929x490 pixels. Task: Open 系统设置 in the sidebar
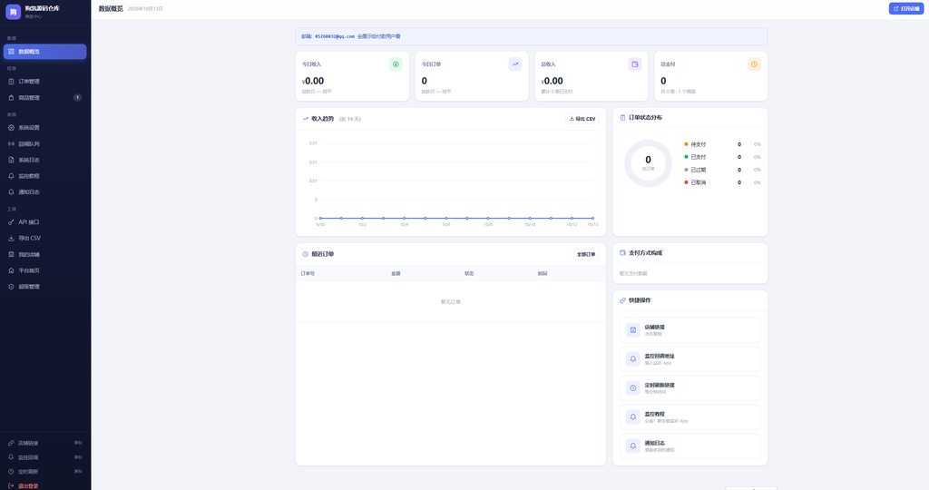45,127
